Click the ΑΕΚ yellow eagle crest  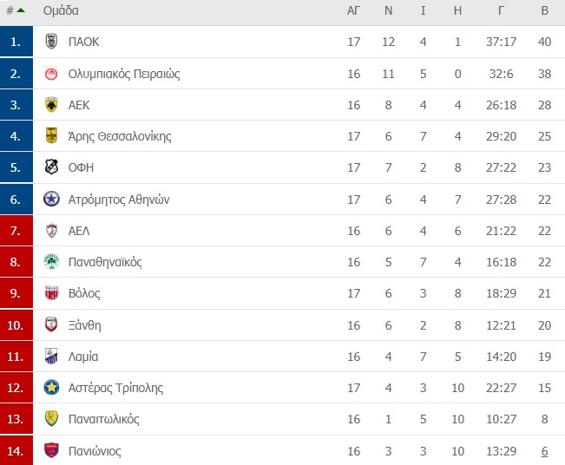(x=51, y=105)
